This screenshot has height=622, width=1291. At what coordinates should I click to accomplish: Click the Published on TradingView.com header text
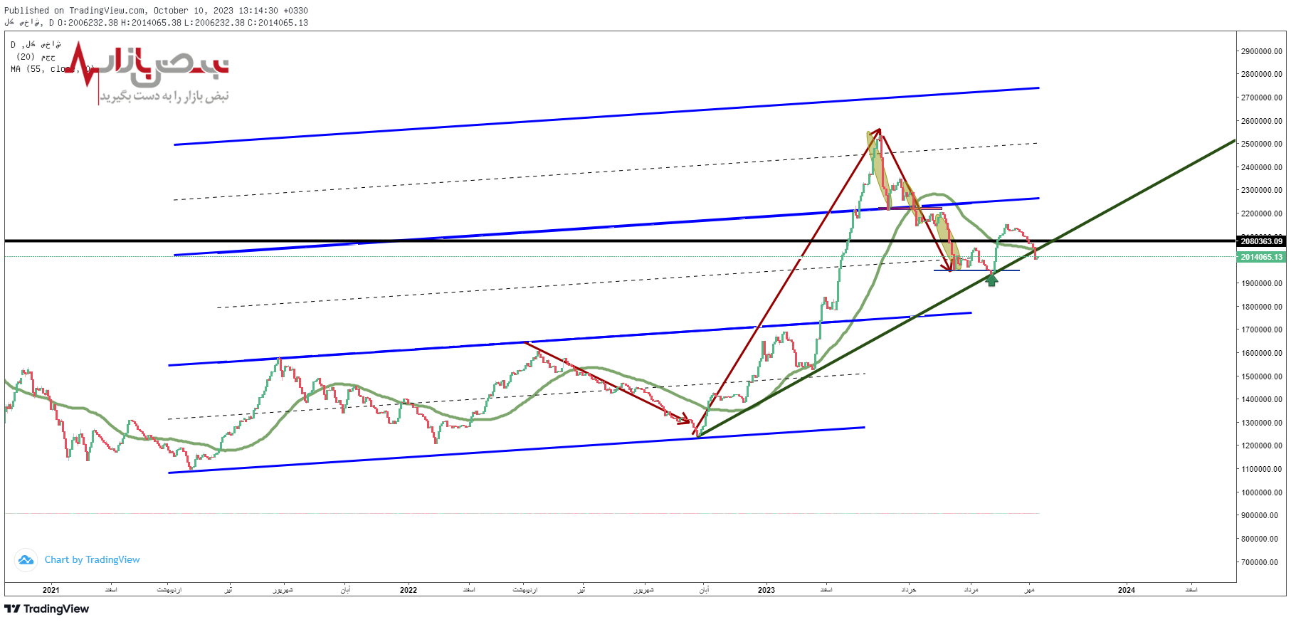click(156, 11)
